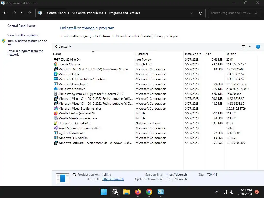Go forward with the right arrow button
The height and width of the screenshot is (198, 264).
click(x=14, y=13)
